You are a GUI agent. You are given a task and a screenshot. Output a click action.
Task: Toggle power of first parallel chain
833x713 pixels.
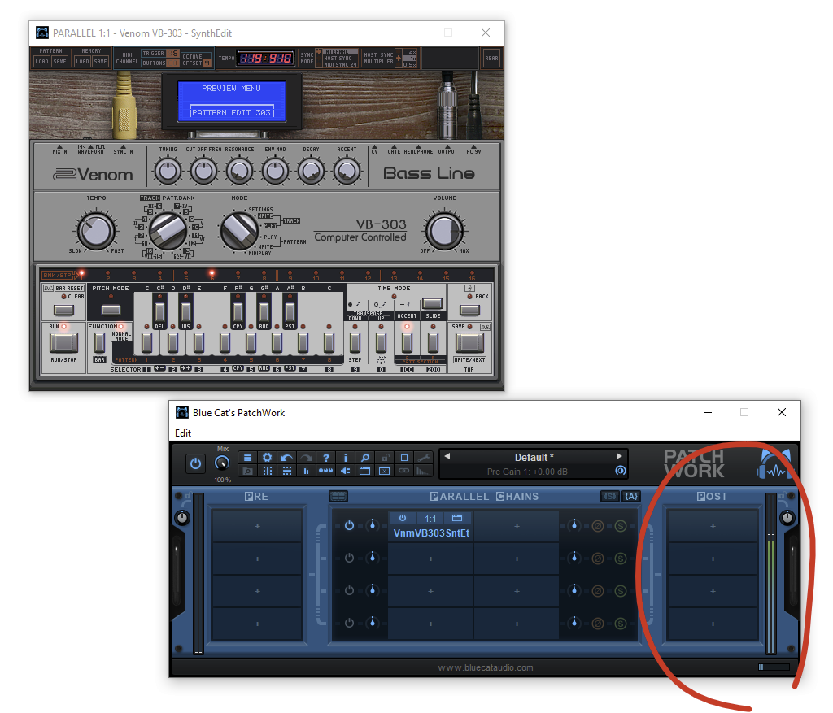pos(349,525)
